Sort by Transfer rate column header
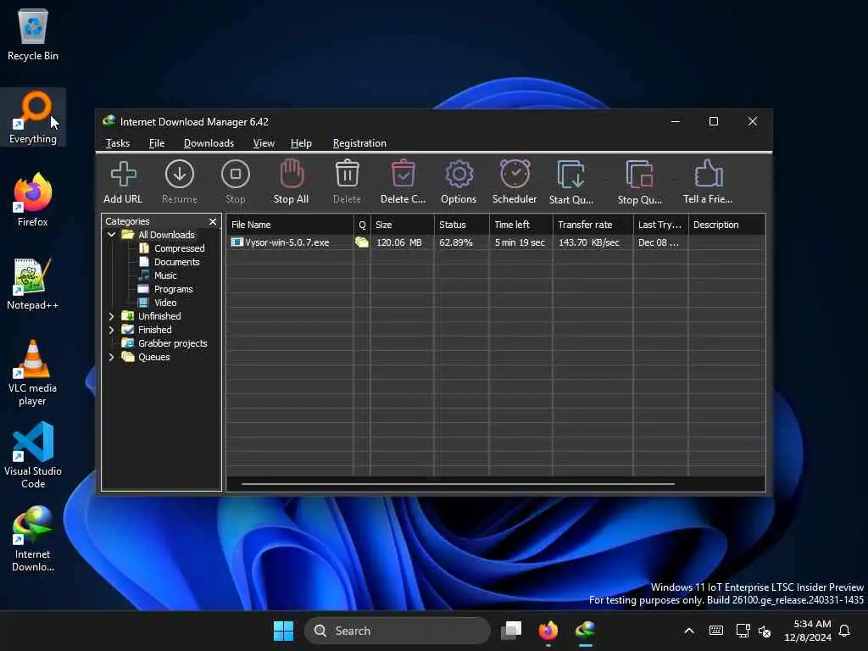 click(593, 225)
